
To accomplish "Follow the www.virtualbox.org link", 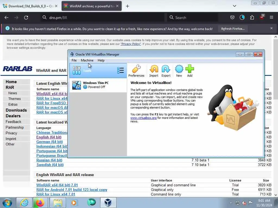I will point(143,118).
